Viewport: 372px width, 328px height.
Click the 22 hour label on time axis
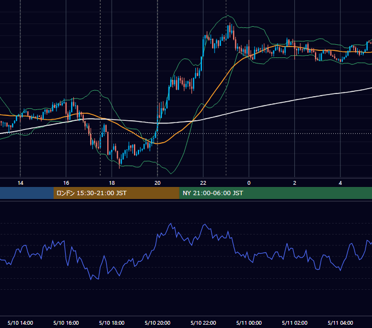(x=203, y=183)
